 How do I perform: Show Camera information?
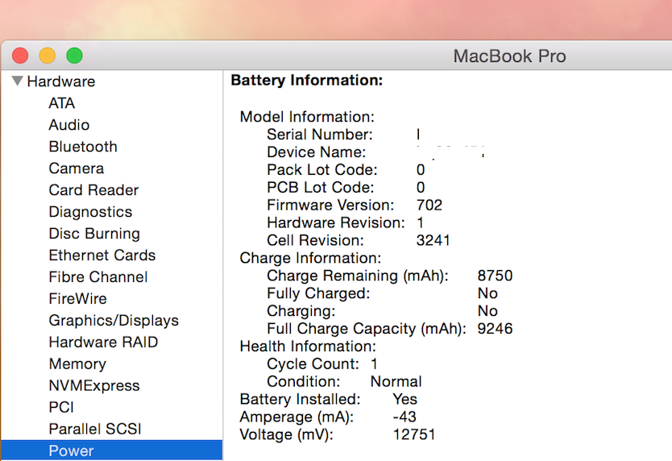point(77,168)
